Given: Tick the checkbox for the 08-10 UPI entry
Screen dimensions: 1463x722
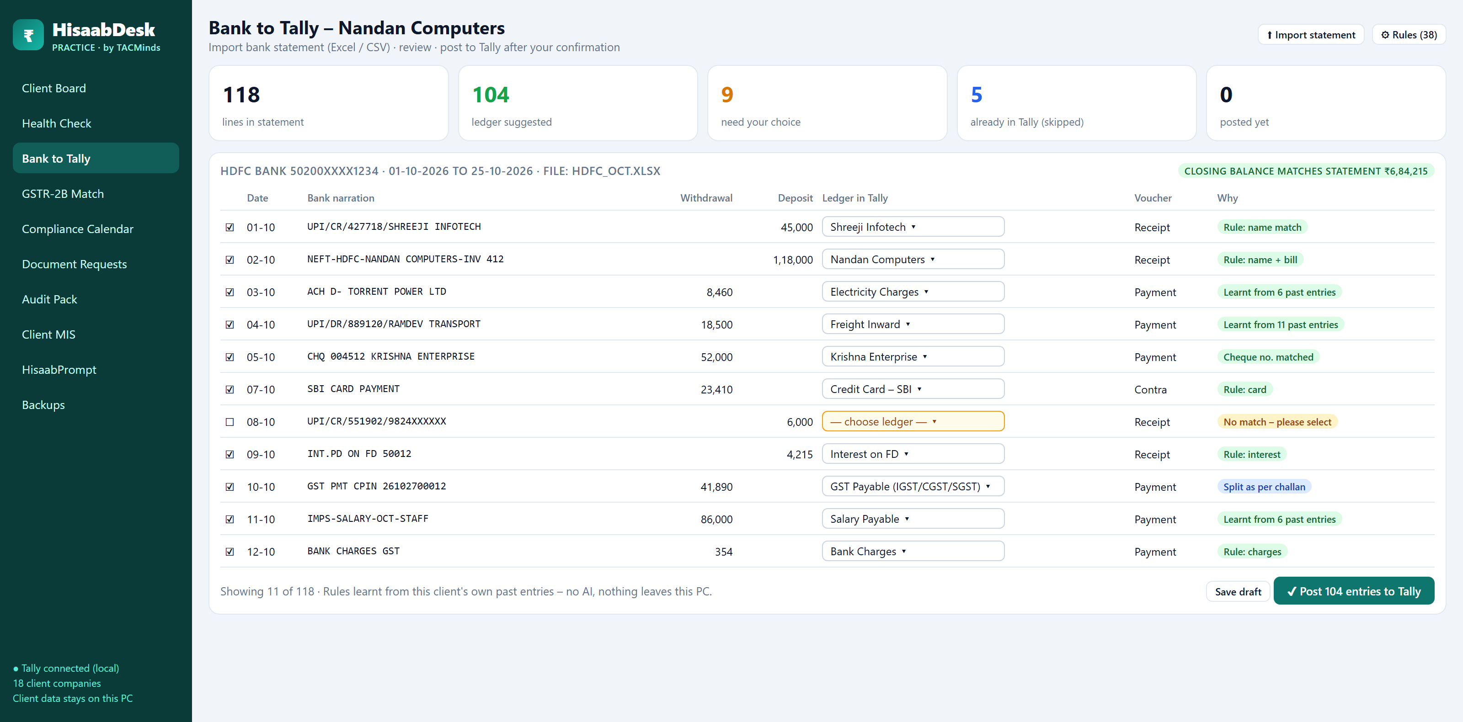Looking at the screenshot, I should tap(230, 422).
